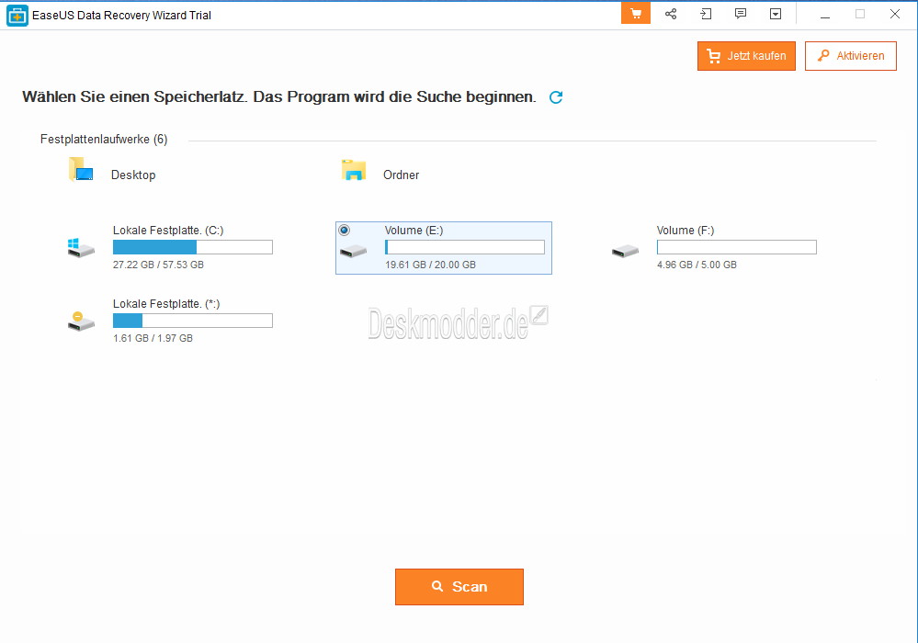918x643 pixels.
Task: Close the EaseUS Data Recovery window
Action: point(895,14)
